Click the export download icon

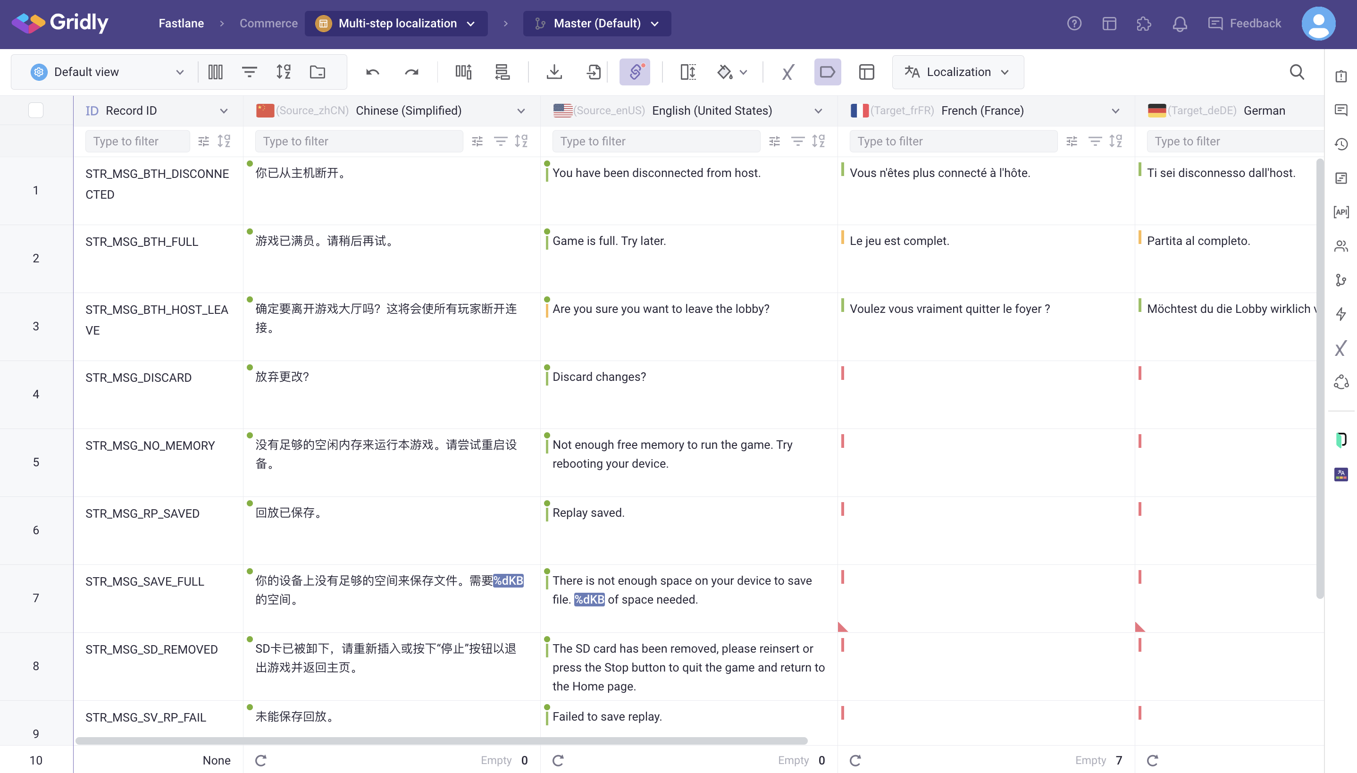pos(554,72)
